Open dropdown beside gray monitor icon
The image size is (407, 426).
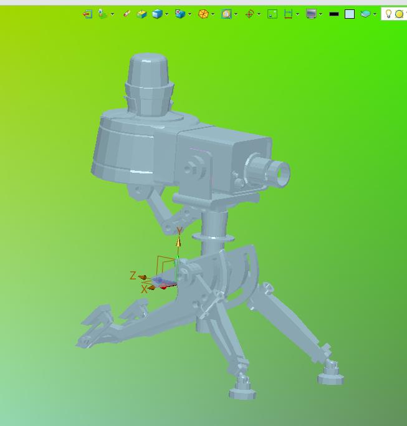320,14
